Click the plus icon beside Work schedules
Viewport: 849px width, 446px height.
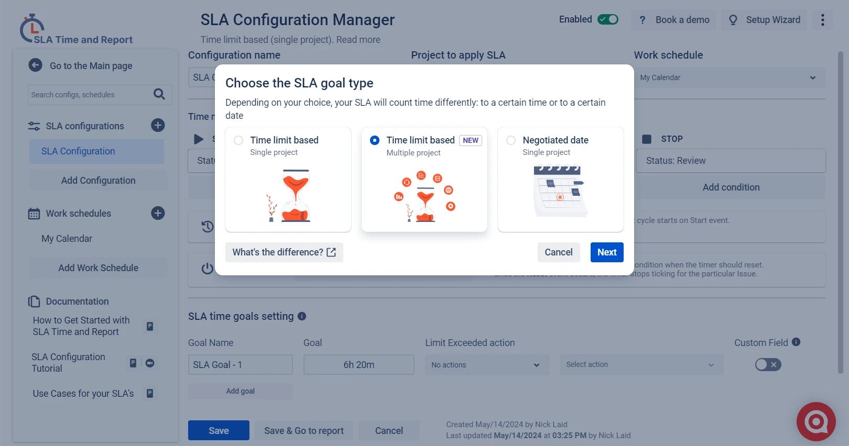pos(158,213)
